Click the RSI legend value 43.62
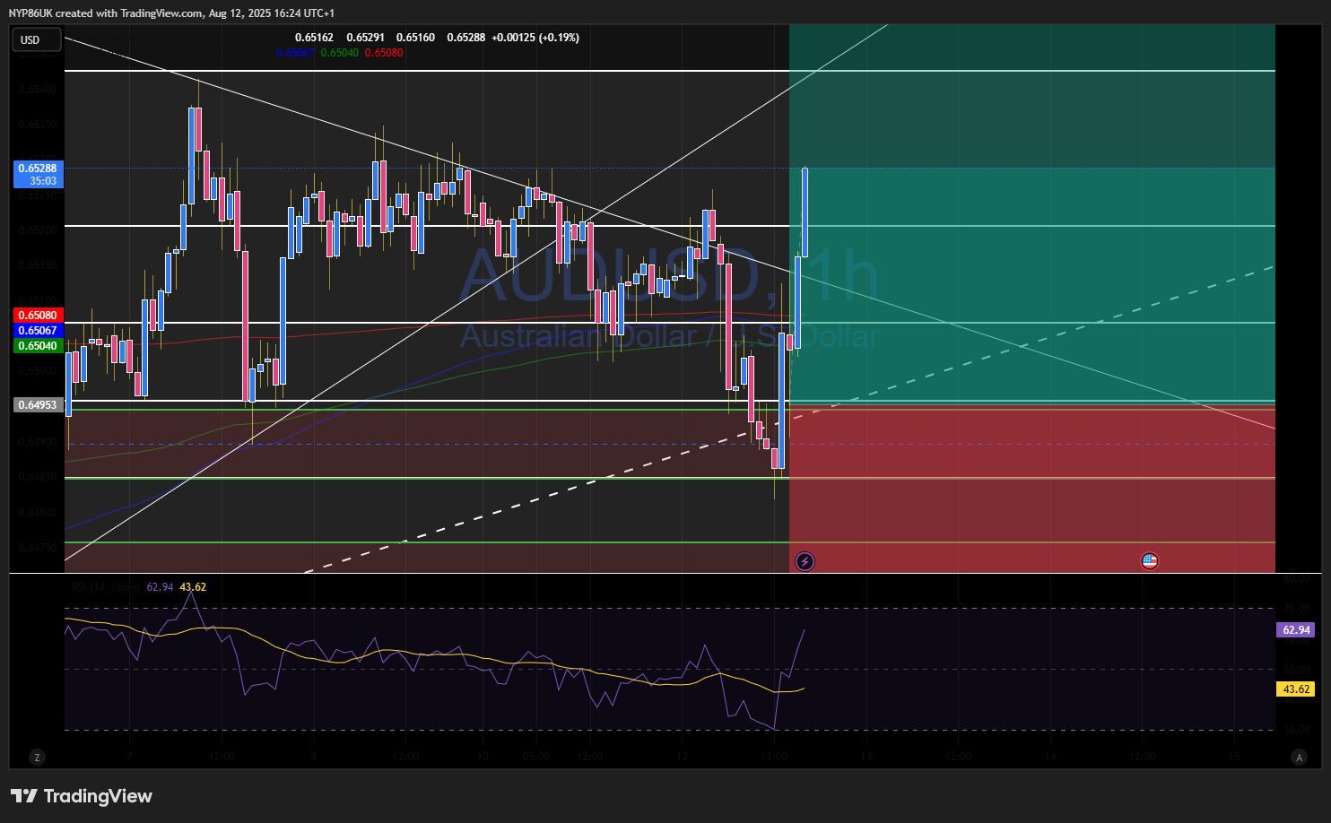 (193, 587)
